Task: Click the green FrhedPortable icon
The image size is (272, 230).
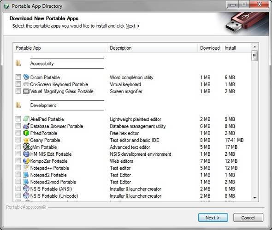Action: pyautogui.click(x=26, y=133)
